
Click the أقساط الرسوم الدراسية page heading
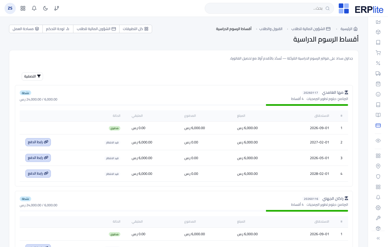click(326, 39)
